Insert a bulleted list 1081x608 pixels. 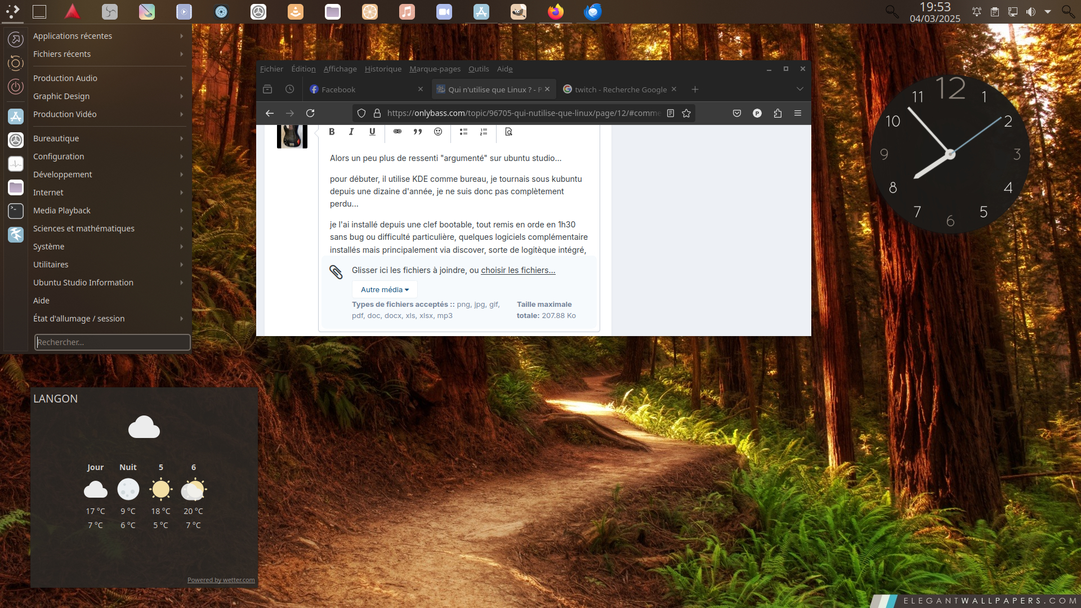(463, 132)
